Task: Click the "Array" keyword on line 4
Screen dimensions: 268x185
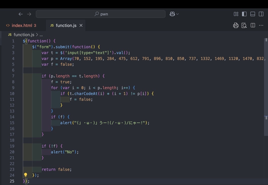Action: pyautogui.click(x=66, y=59)
